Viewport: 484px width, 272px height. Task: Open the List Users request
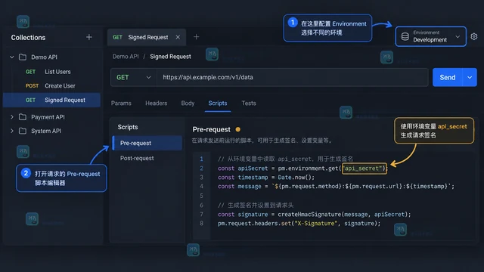pyautogui.click(x=51, y=72)
